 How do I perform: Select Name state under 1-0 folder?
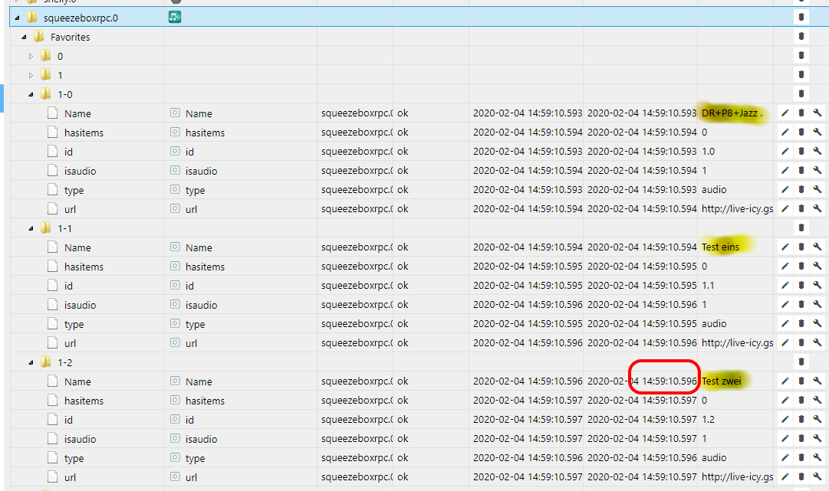point(77,113)
